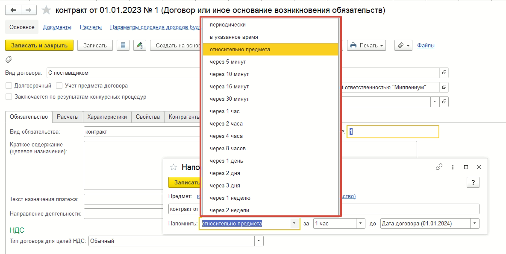506x254 pixels.
Task: Add contract to favorites with the star
Action: pyautogui.click(x=47, y=10)
